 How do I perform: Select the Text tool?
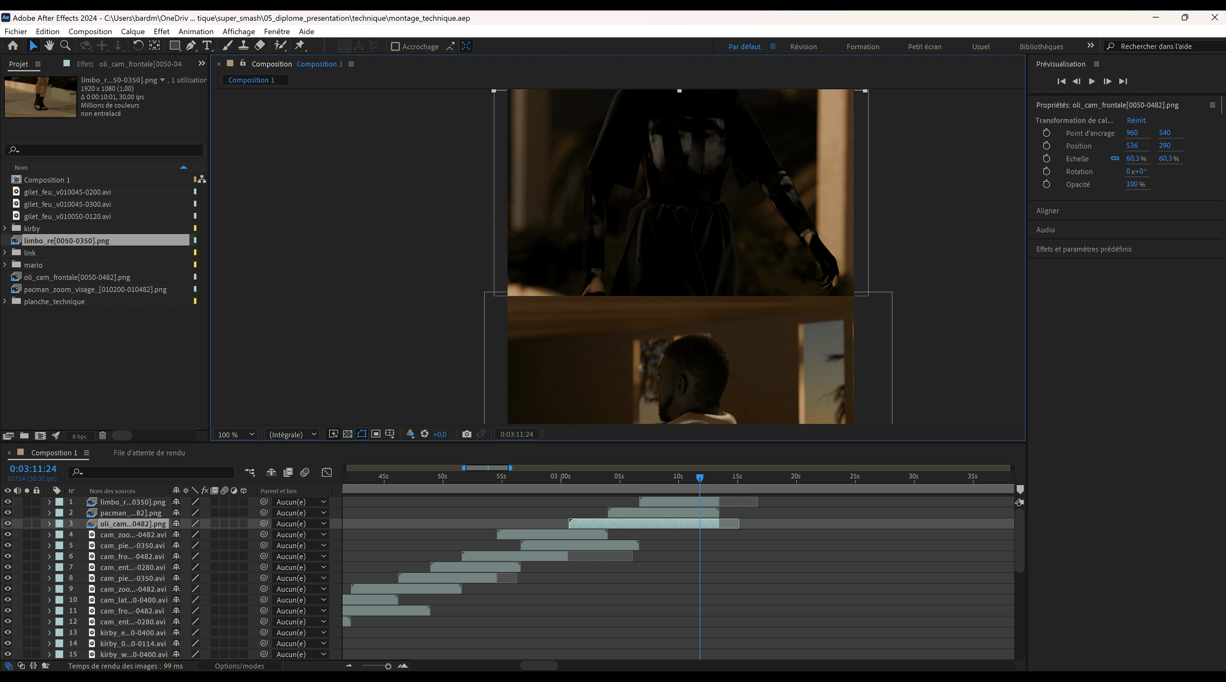point(207,46)
